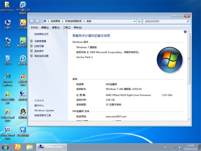
Task: Click the blue help question mark icon
Action: (x=185, y=32)
